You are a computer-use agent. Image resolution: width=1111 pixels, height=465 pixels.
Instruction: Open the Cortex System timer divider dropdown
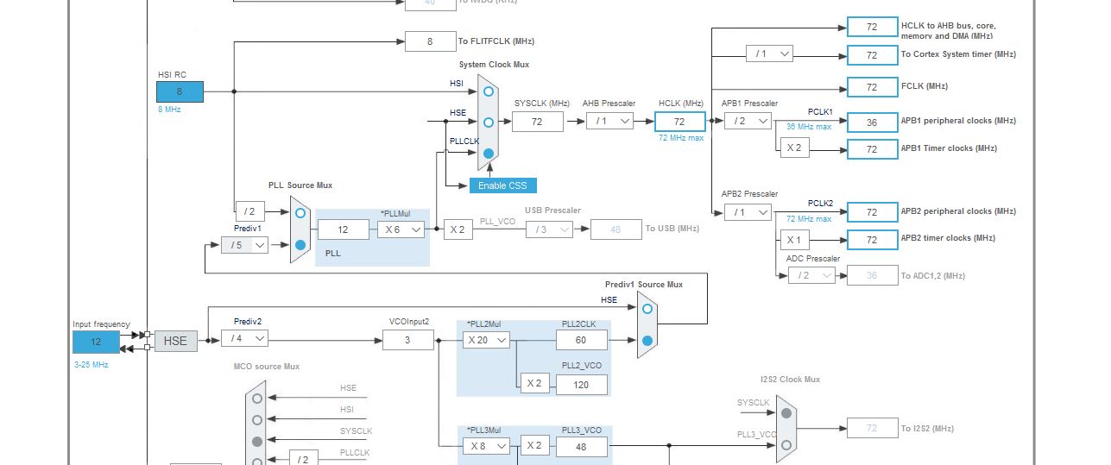[769, 53]
